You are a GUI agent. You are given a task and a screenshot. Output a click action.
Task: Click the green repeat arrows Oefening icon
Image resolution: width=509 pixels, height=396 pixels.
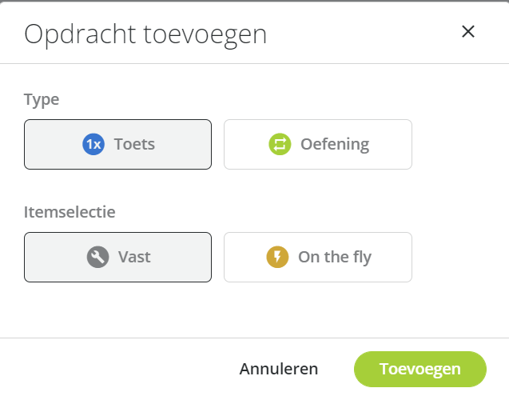pyautogui.click(x=280, y=144)
